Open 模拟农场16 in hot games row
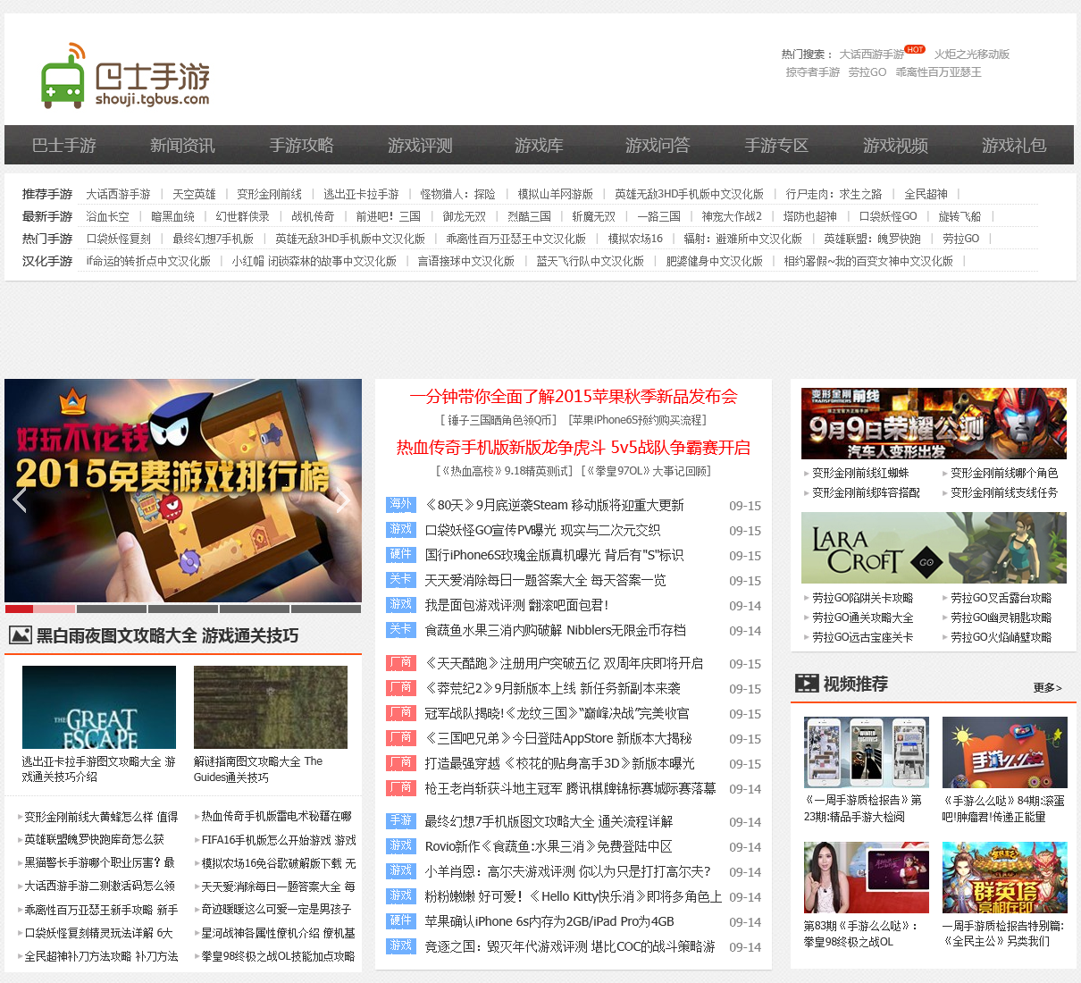This screenshot has width=1081, height=983. click(635, 239)
